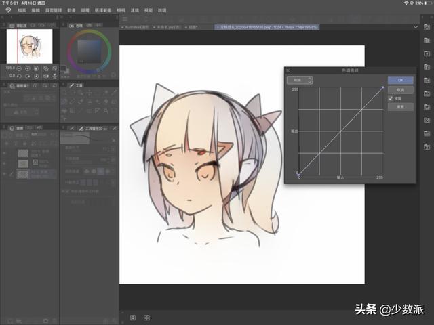The width and height of the screenshot is (434, 325).
Task: Switch to the 色環 color wheel tab
Action: (76, 26)
